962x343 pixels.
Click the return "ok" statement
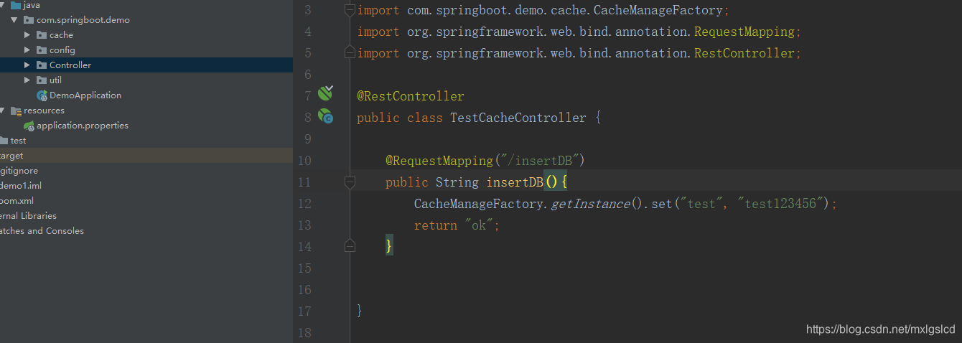pos(457,225)
